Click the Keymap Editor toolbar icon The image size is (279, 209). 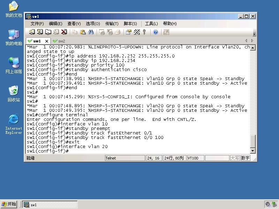pos(137,32)
